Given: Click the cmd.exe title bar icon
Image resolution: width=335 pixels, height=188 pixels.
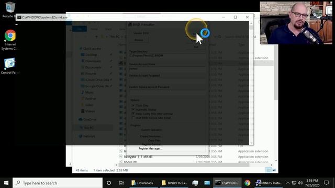Looking at the screenshot, I should click(19, 17).
